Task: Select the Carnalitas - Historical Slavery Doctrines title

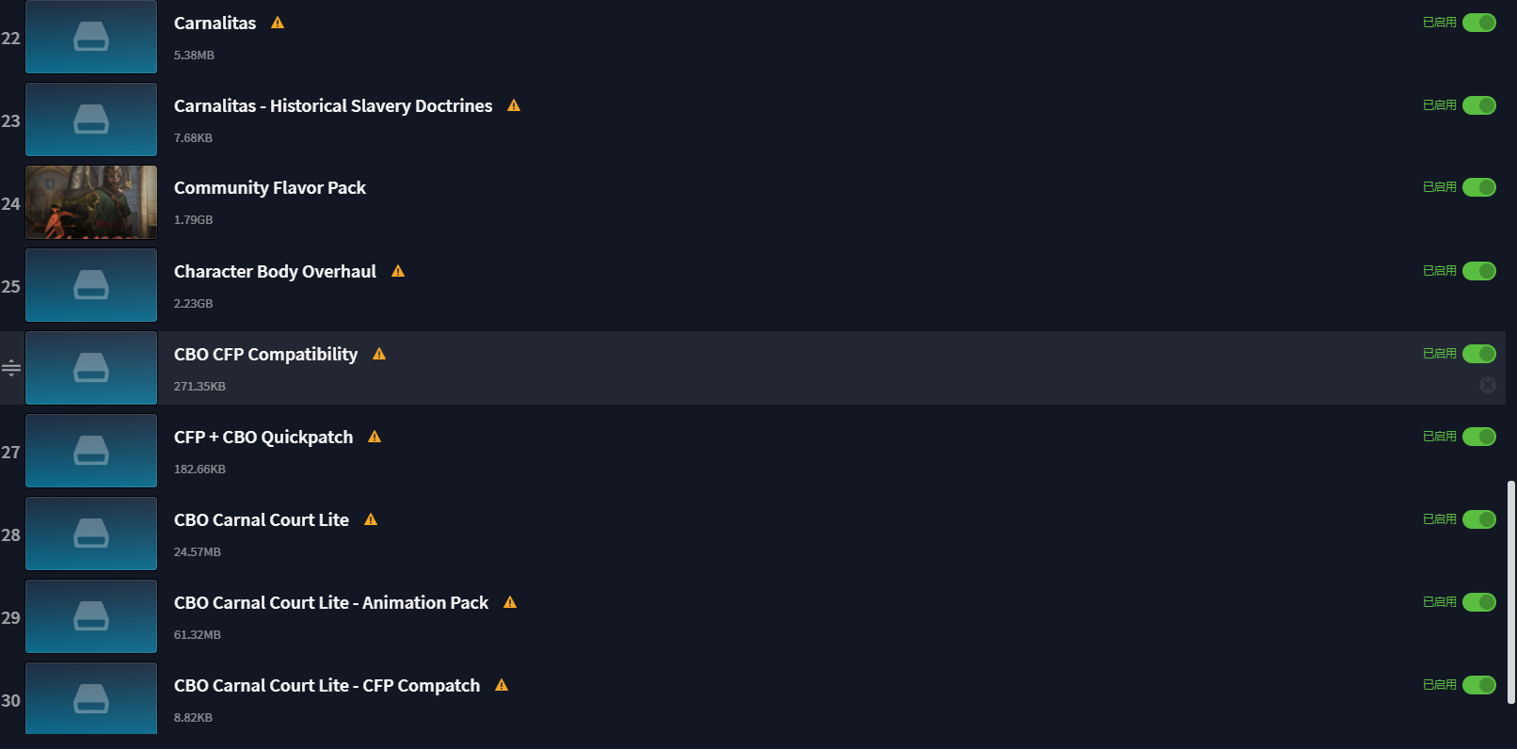Action: [333, 106]
